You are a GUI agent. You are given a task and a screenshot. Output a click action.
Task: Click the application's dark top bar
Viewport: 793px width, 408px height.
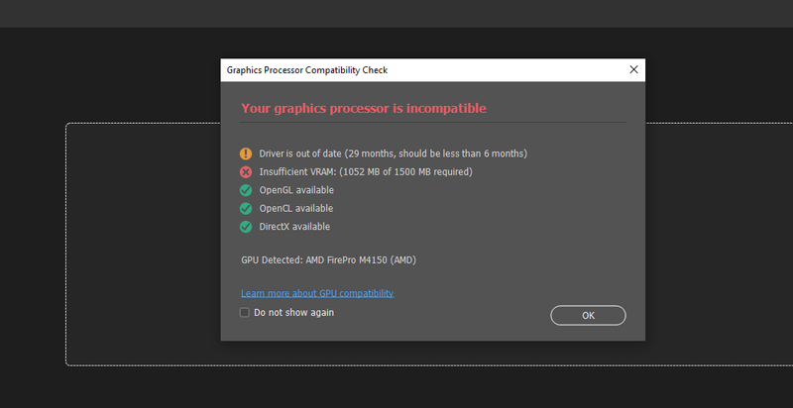(396, 13)
